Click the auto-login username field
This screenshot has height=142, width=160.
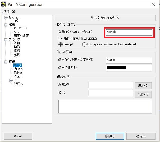(129, 33)
